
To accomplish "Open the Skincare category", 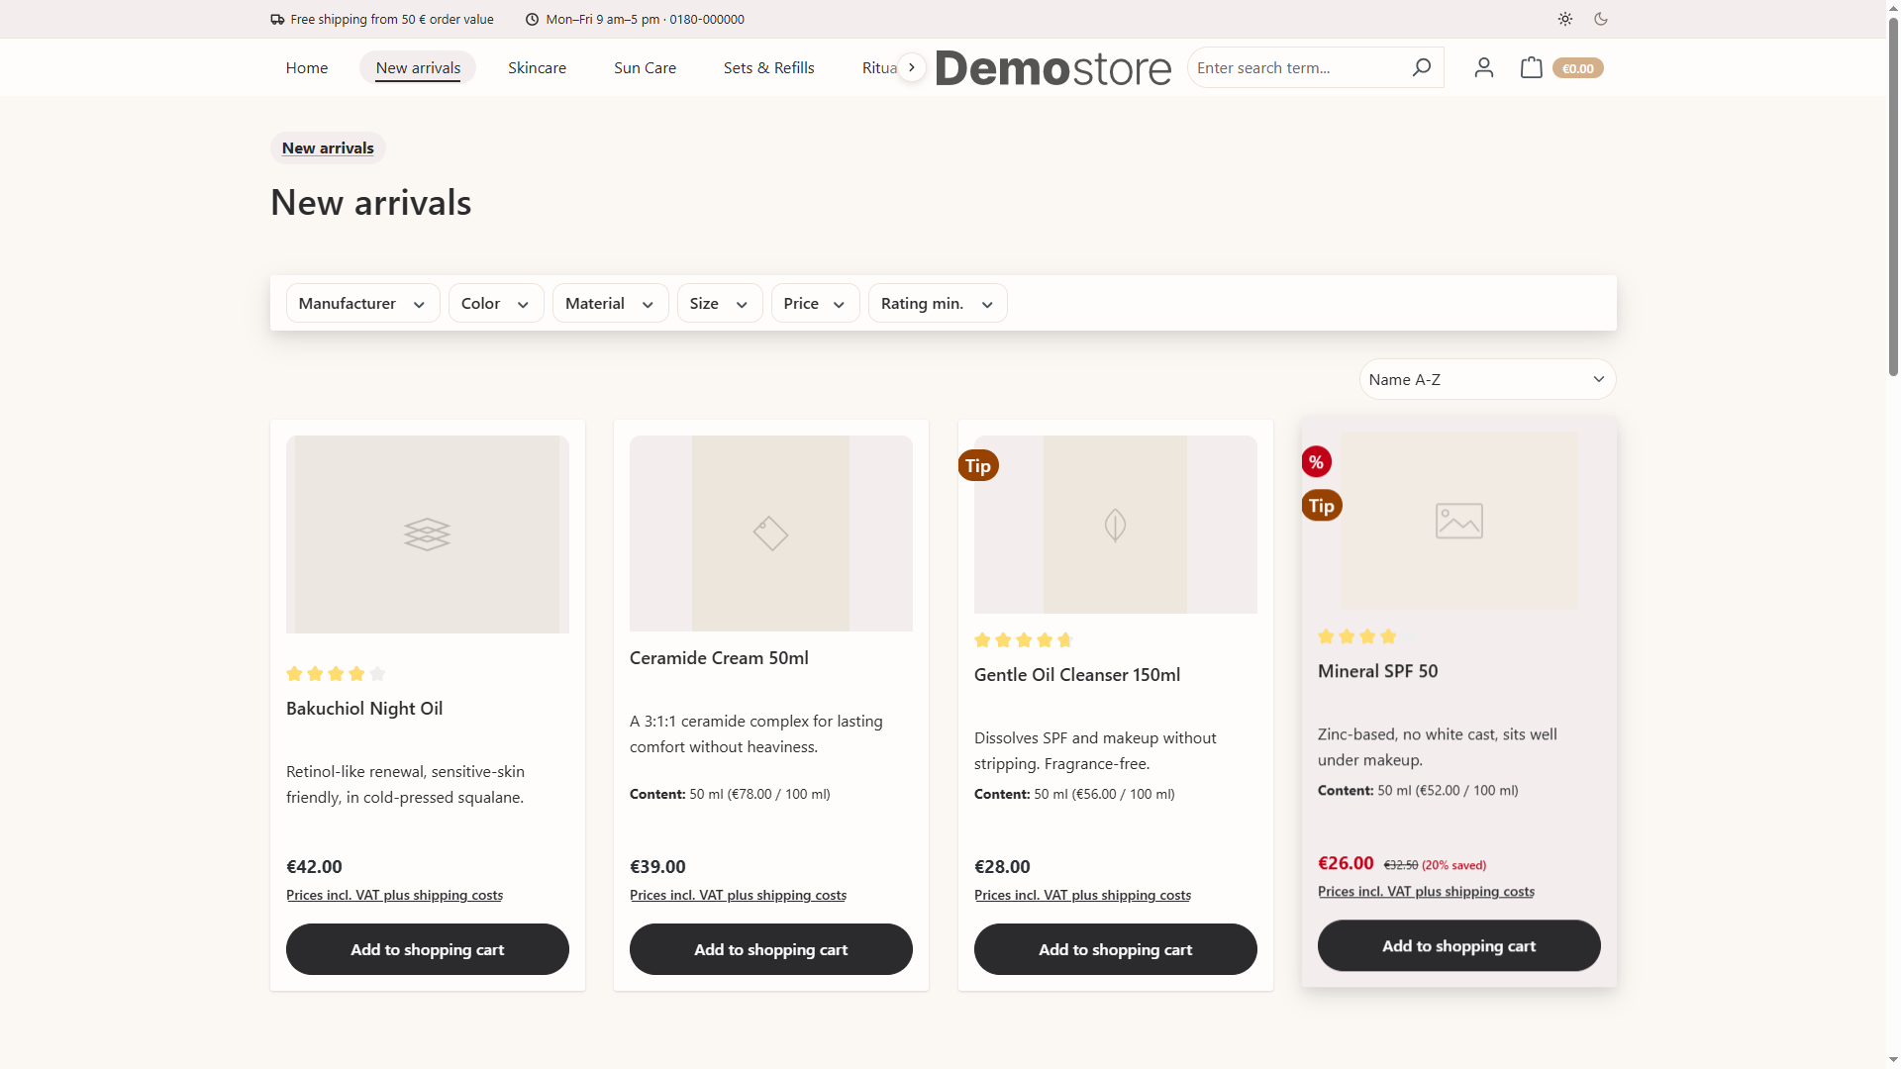I will pyautogui.click(x=538, y=67).
